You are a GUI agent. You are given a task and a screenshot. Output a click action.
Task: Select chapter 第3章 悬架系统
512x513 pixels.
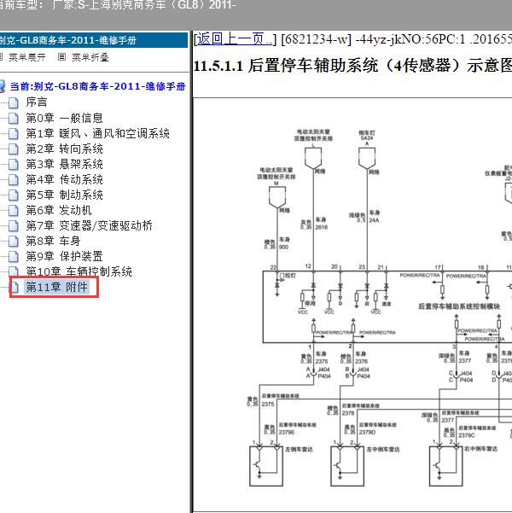pyautogui.click(x=65, y=164)
